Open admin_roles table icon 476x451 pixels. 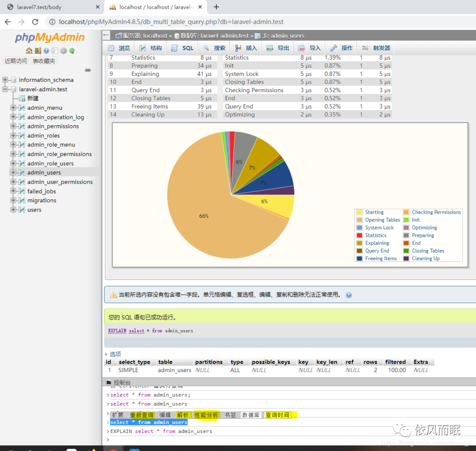click(22, 135)
